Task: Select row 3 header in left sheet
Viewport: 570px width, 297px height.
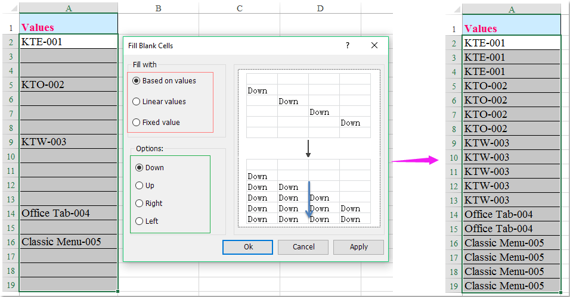Action: pos(11,56)
